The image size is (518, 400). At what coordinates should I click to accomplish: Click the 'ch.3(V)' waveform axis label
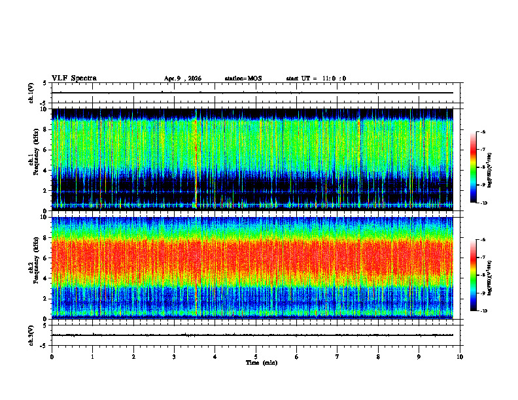[x=31, y=335]
